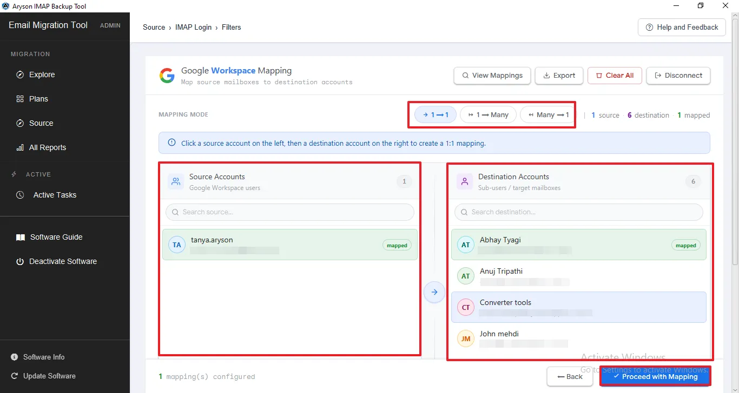739x393 pixels.
Task: Select the Active Tasks clock icon
Action: (x=20, y=195)
